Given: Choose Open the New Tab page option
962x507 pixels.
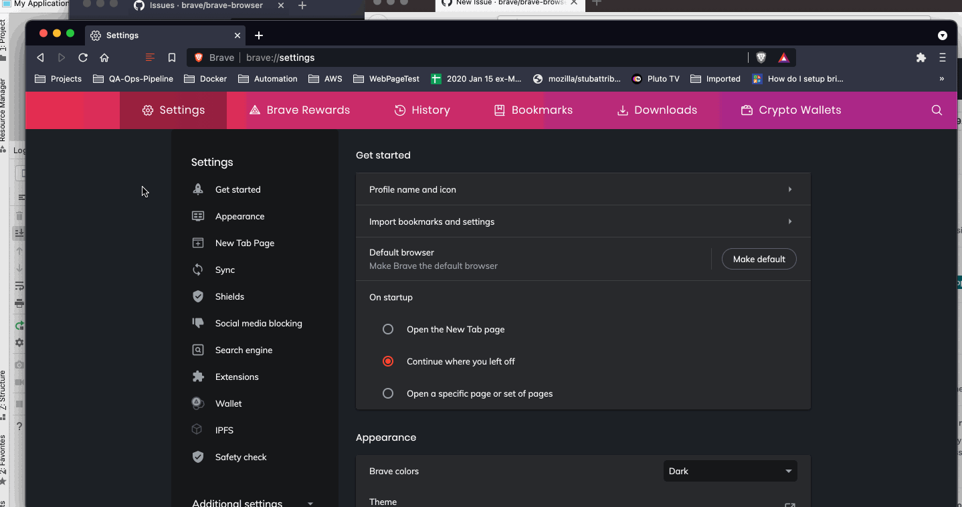Looking at the screenshot, I should [388, 329].
